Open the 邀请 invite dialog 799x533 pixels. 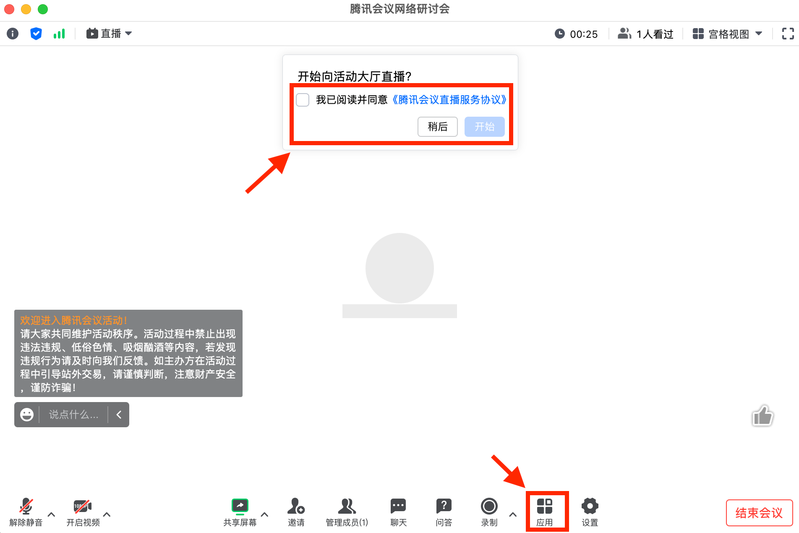[x=296, y=512]
